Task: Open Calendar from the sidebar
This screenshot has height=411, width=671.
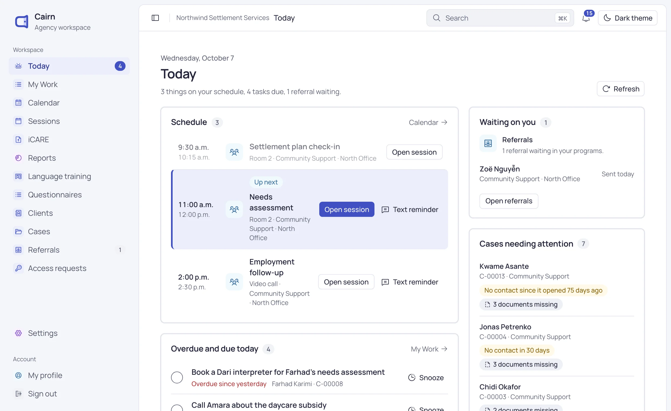Action: [x=69, y=102]
